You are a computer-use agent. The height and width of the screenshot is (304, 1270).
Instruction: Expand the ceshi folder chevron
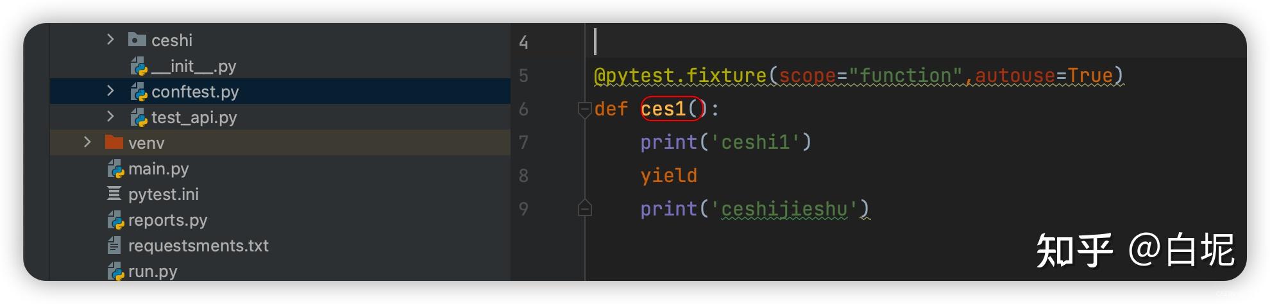pyautogui.click(x=110, y=40)
